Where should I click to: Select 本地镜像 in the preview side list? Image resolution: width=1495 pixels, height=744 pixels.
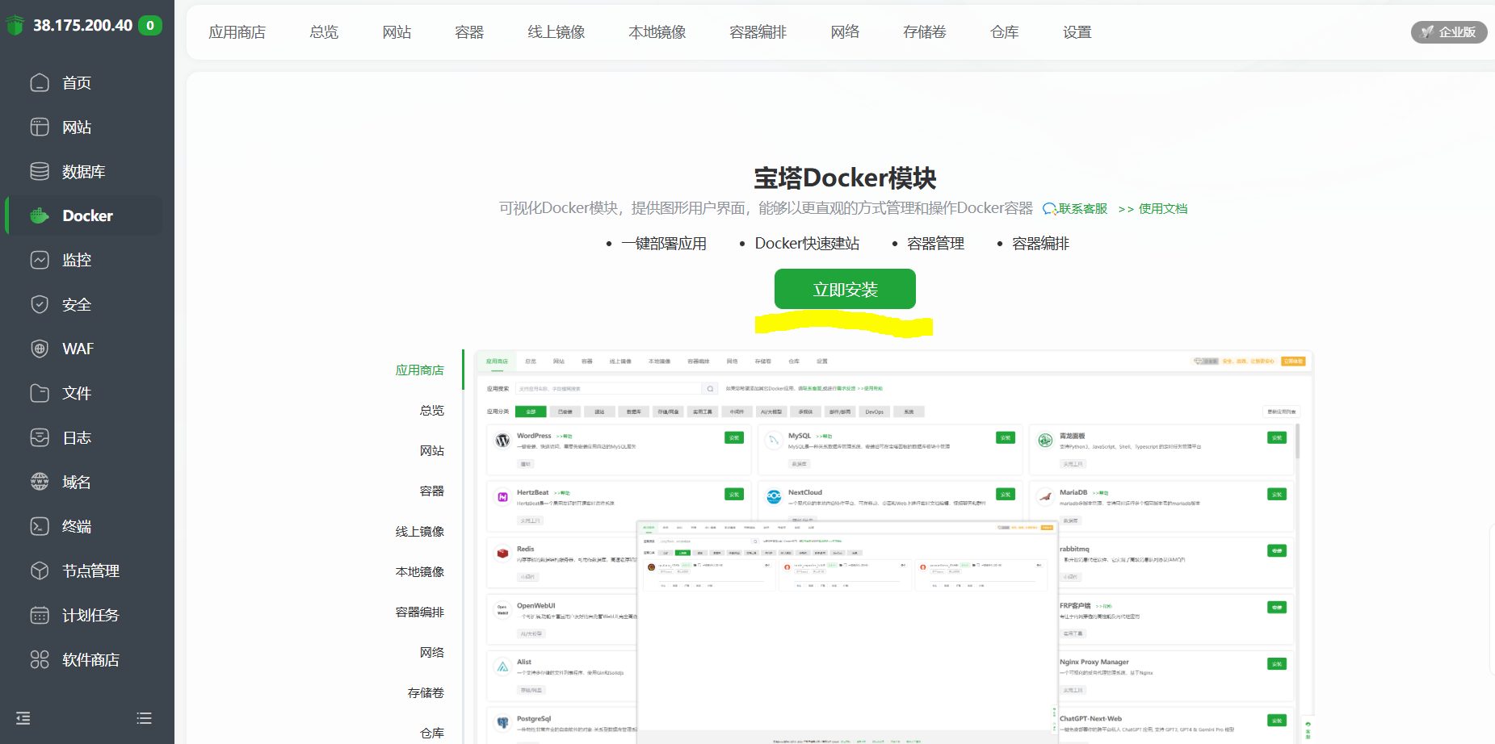[x=419, y=572]
